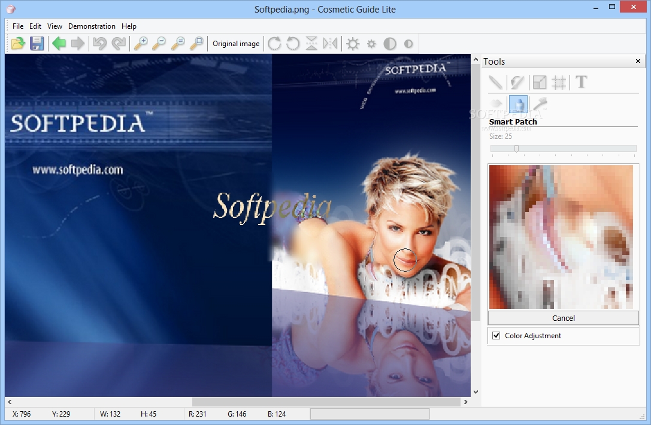The width and height of the screenshot is (651, 425).
Task: Click the Cancel button
Action: click(564, 318)
